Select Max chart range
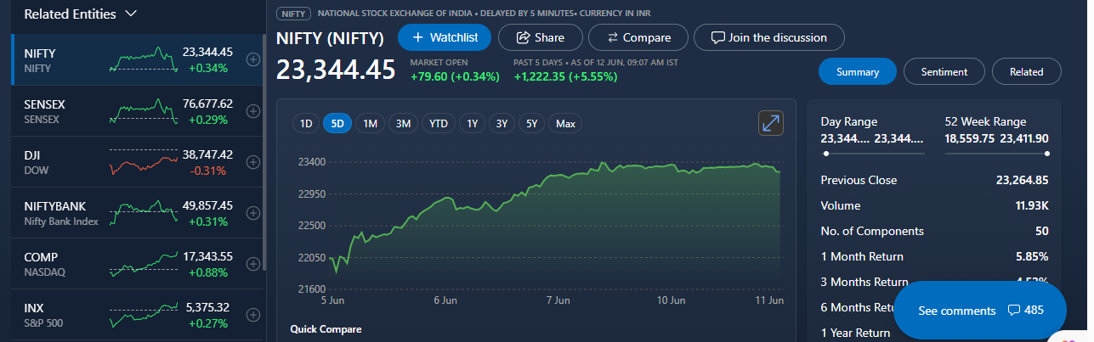1094x342 pixels. (x=565, y=124)
